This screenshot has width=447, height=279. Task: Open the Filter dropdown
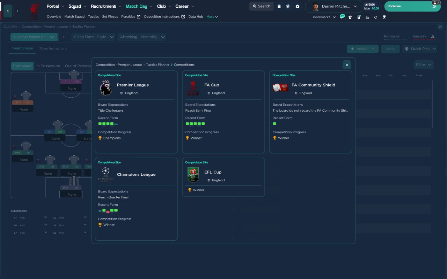424,65
